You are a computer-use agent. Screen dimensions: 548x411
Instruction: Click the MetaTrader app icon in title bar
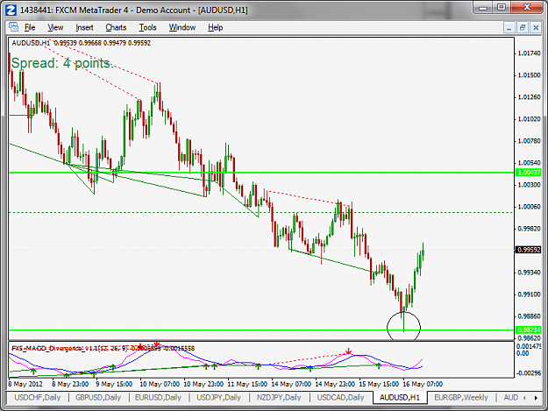[11, 11]
